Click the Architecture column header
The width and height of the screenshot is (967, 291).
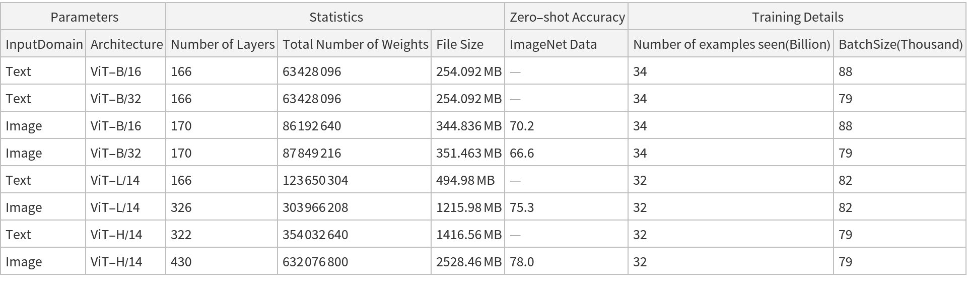pyautogui.click(x=126, y=44)
